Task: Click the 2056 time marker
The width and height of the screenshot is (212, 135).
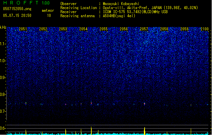Action: [124, 29]
